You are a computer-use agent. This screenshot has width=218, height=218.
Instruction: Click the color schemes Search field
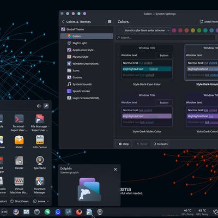(165, 38)
